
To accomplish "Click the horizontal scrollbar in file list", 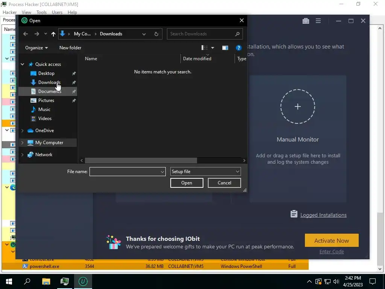I will [x=141, y=160].
